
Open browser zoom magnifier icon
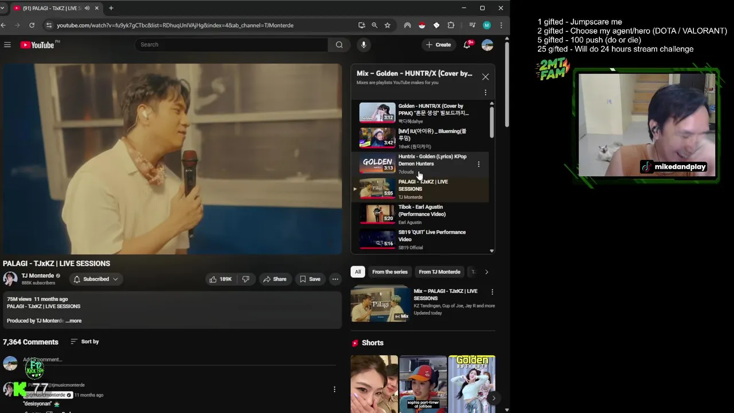(x=374, y=25)
